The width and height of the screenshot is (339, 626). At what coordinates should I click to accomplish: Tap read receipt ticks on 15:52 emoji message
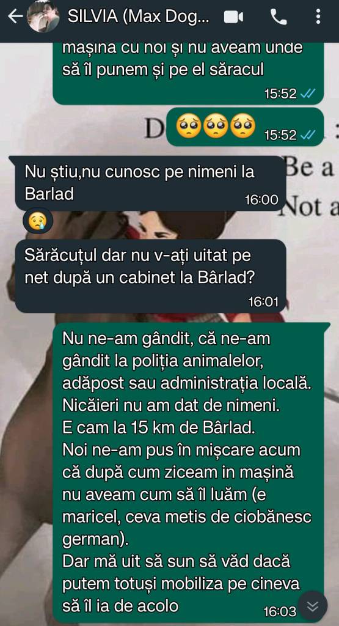pyautogui.click(x=308, y=135)
